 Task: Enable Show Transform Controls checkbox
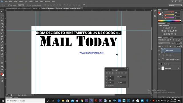(x=27, y=5)
